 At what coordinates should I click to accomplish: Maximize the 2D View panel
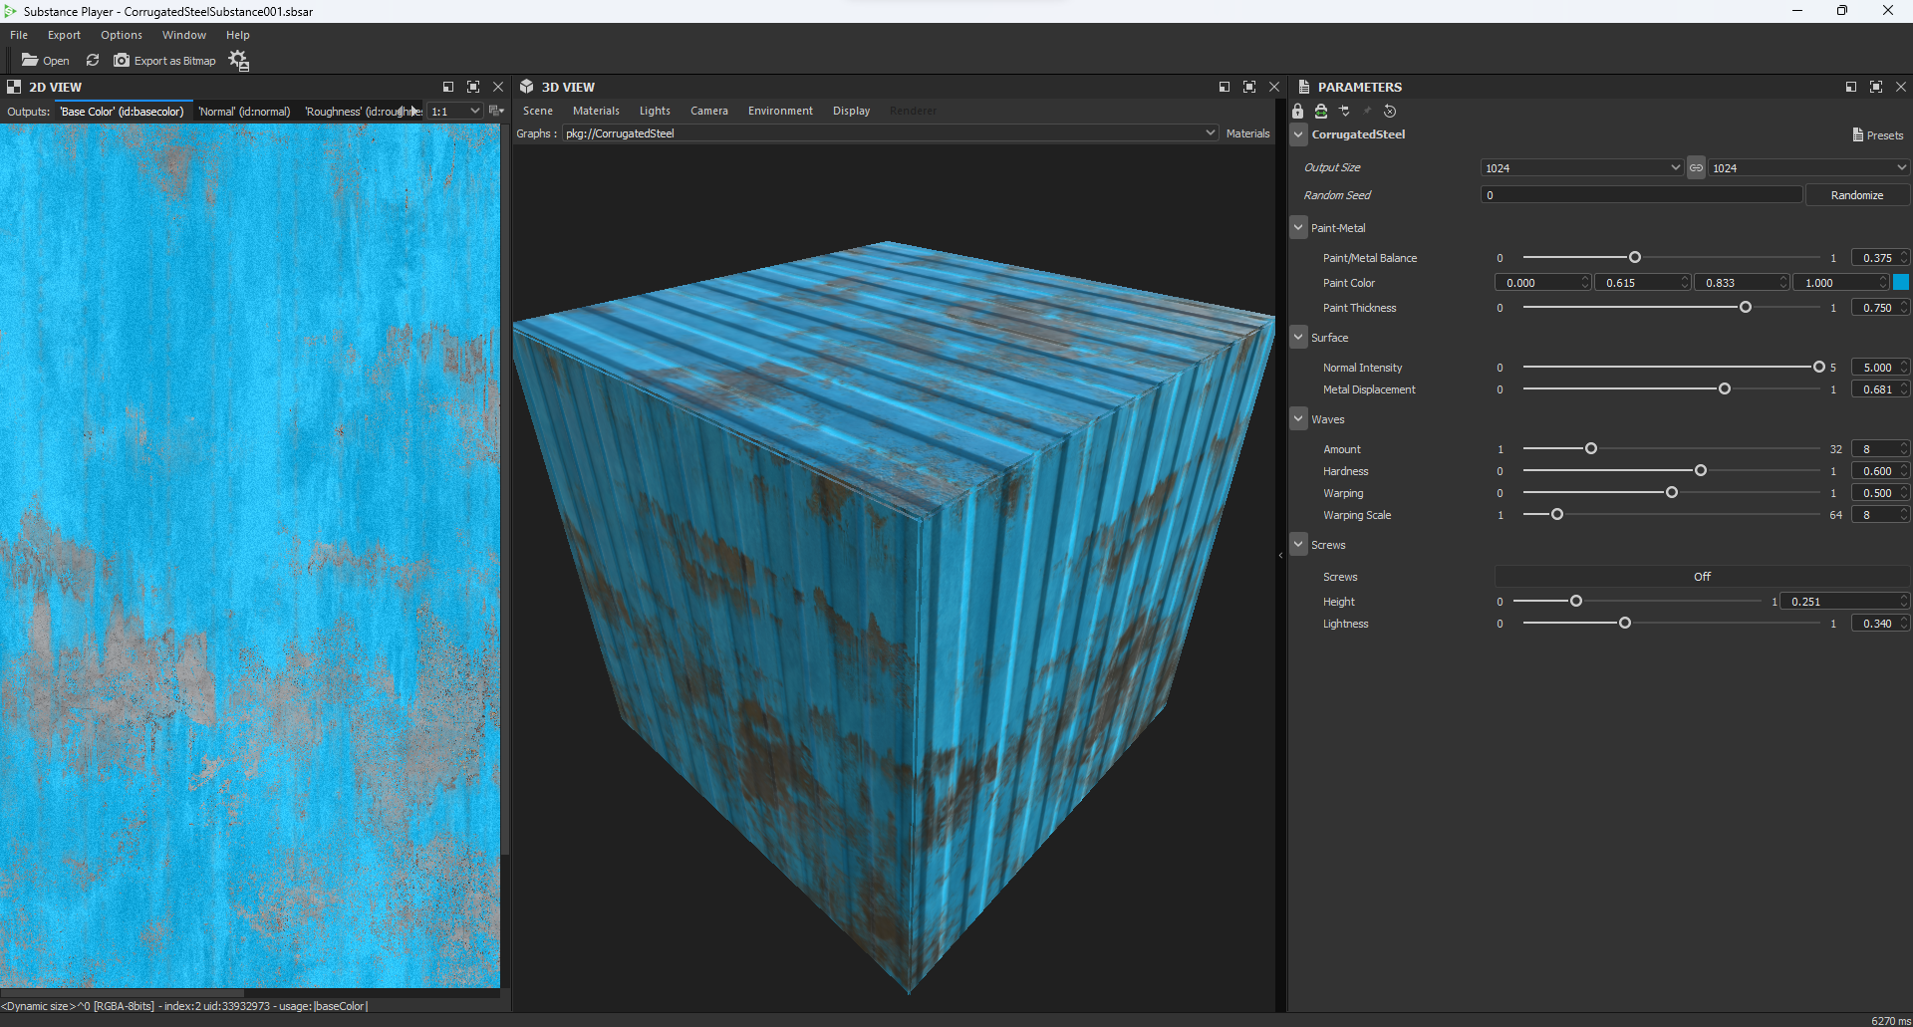tap(473, 87)
